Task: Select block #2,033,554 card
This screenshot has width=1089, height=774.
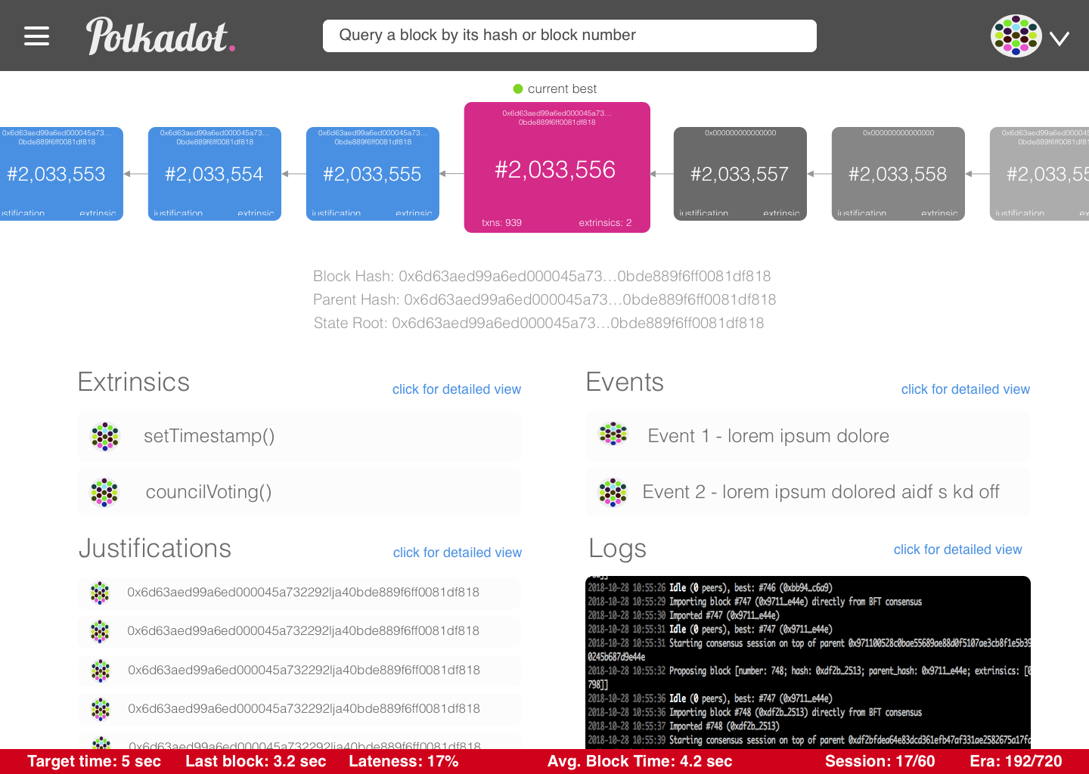Action: pyautogui.click(x=215, y=174)
